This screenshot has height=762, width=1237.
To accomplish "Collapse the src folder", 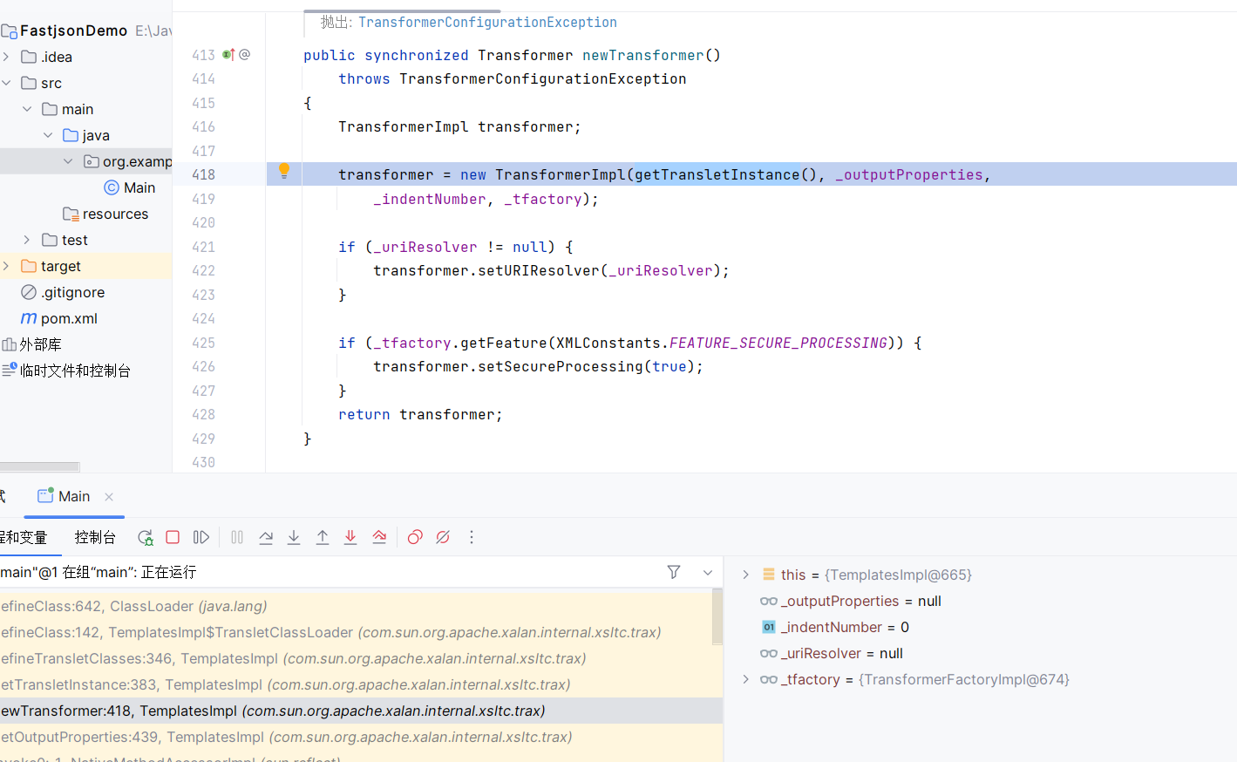I will [x=6, y=83].
